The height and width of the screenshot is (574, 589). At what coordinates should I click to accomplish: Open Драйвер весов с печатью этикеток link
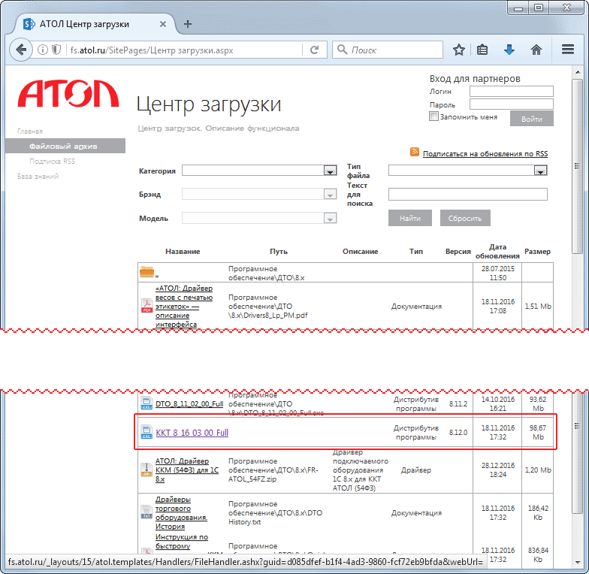184,307
